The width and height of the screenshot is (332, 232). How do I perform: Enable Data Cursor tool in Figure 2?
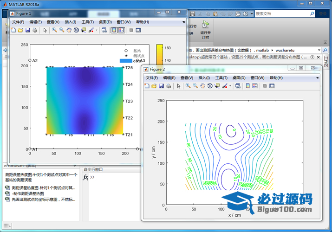pos(217,86)
